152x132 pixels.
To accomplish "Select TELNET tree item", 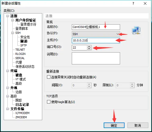I will tap(20, 50).
